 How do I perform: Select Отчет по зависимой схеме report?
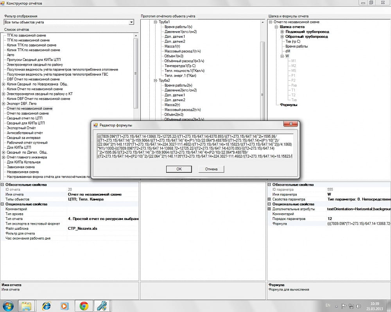[x=28, y=113]
